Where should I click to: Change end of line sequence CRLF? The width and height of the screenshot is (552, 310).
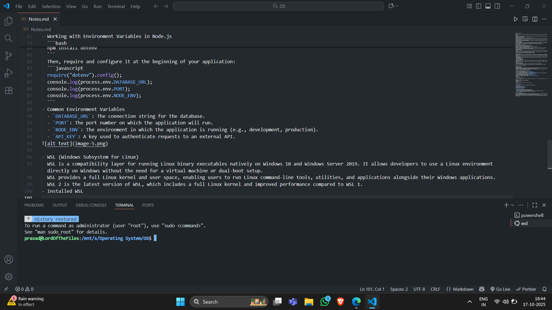(435, 289)
